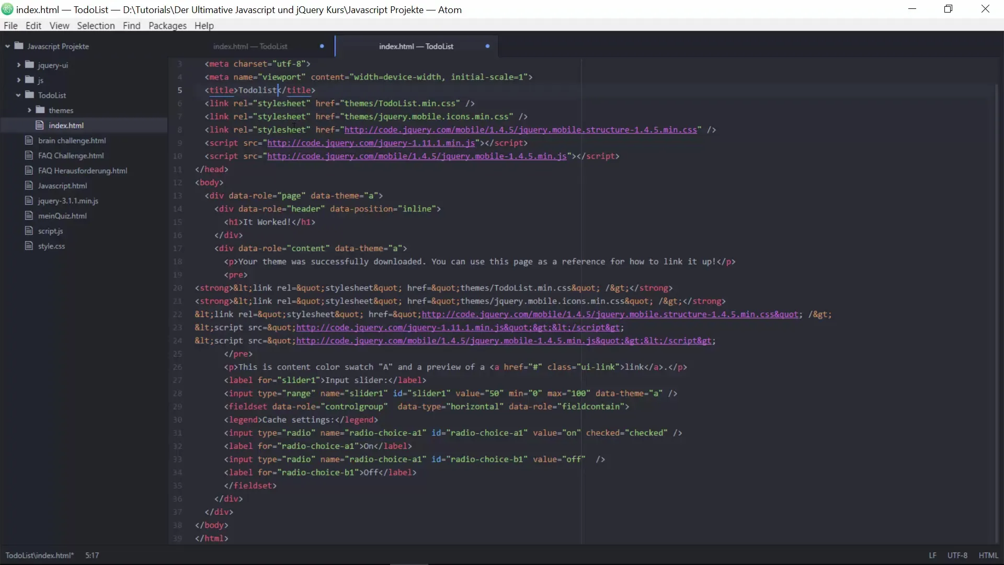The image size is (1004, 565).
Task: Click the Javascript Projekte root folder icon
Action: coord(19,46)
